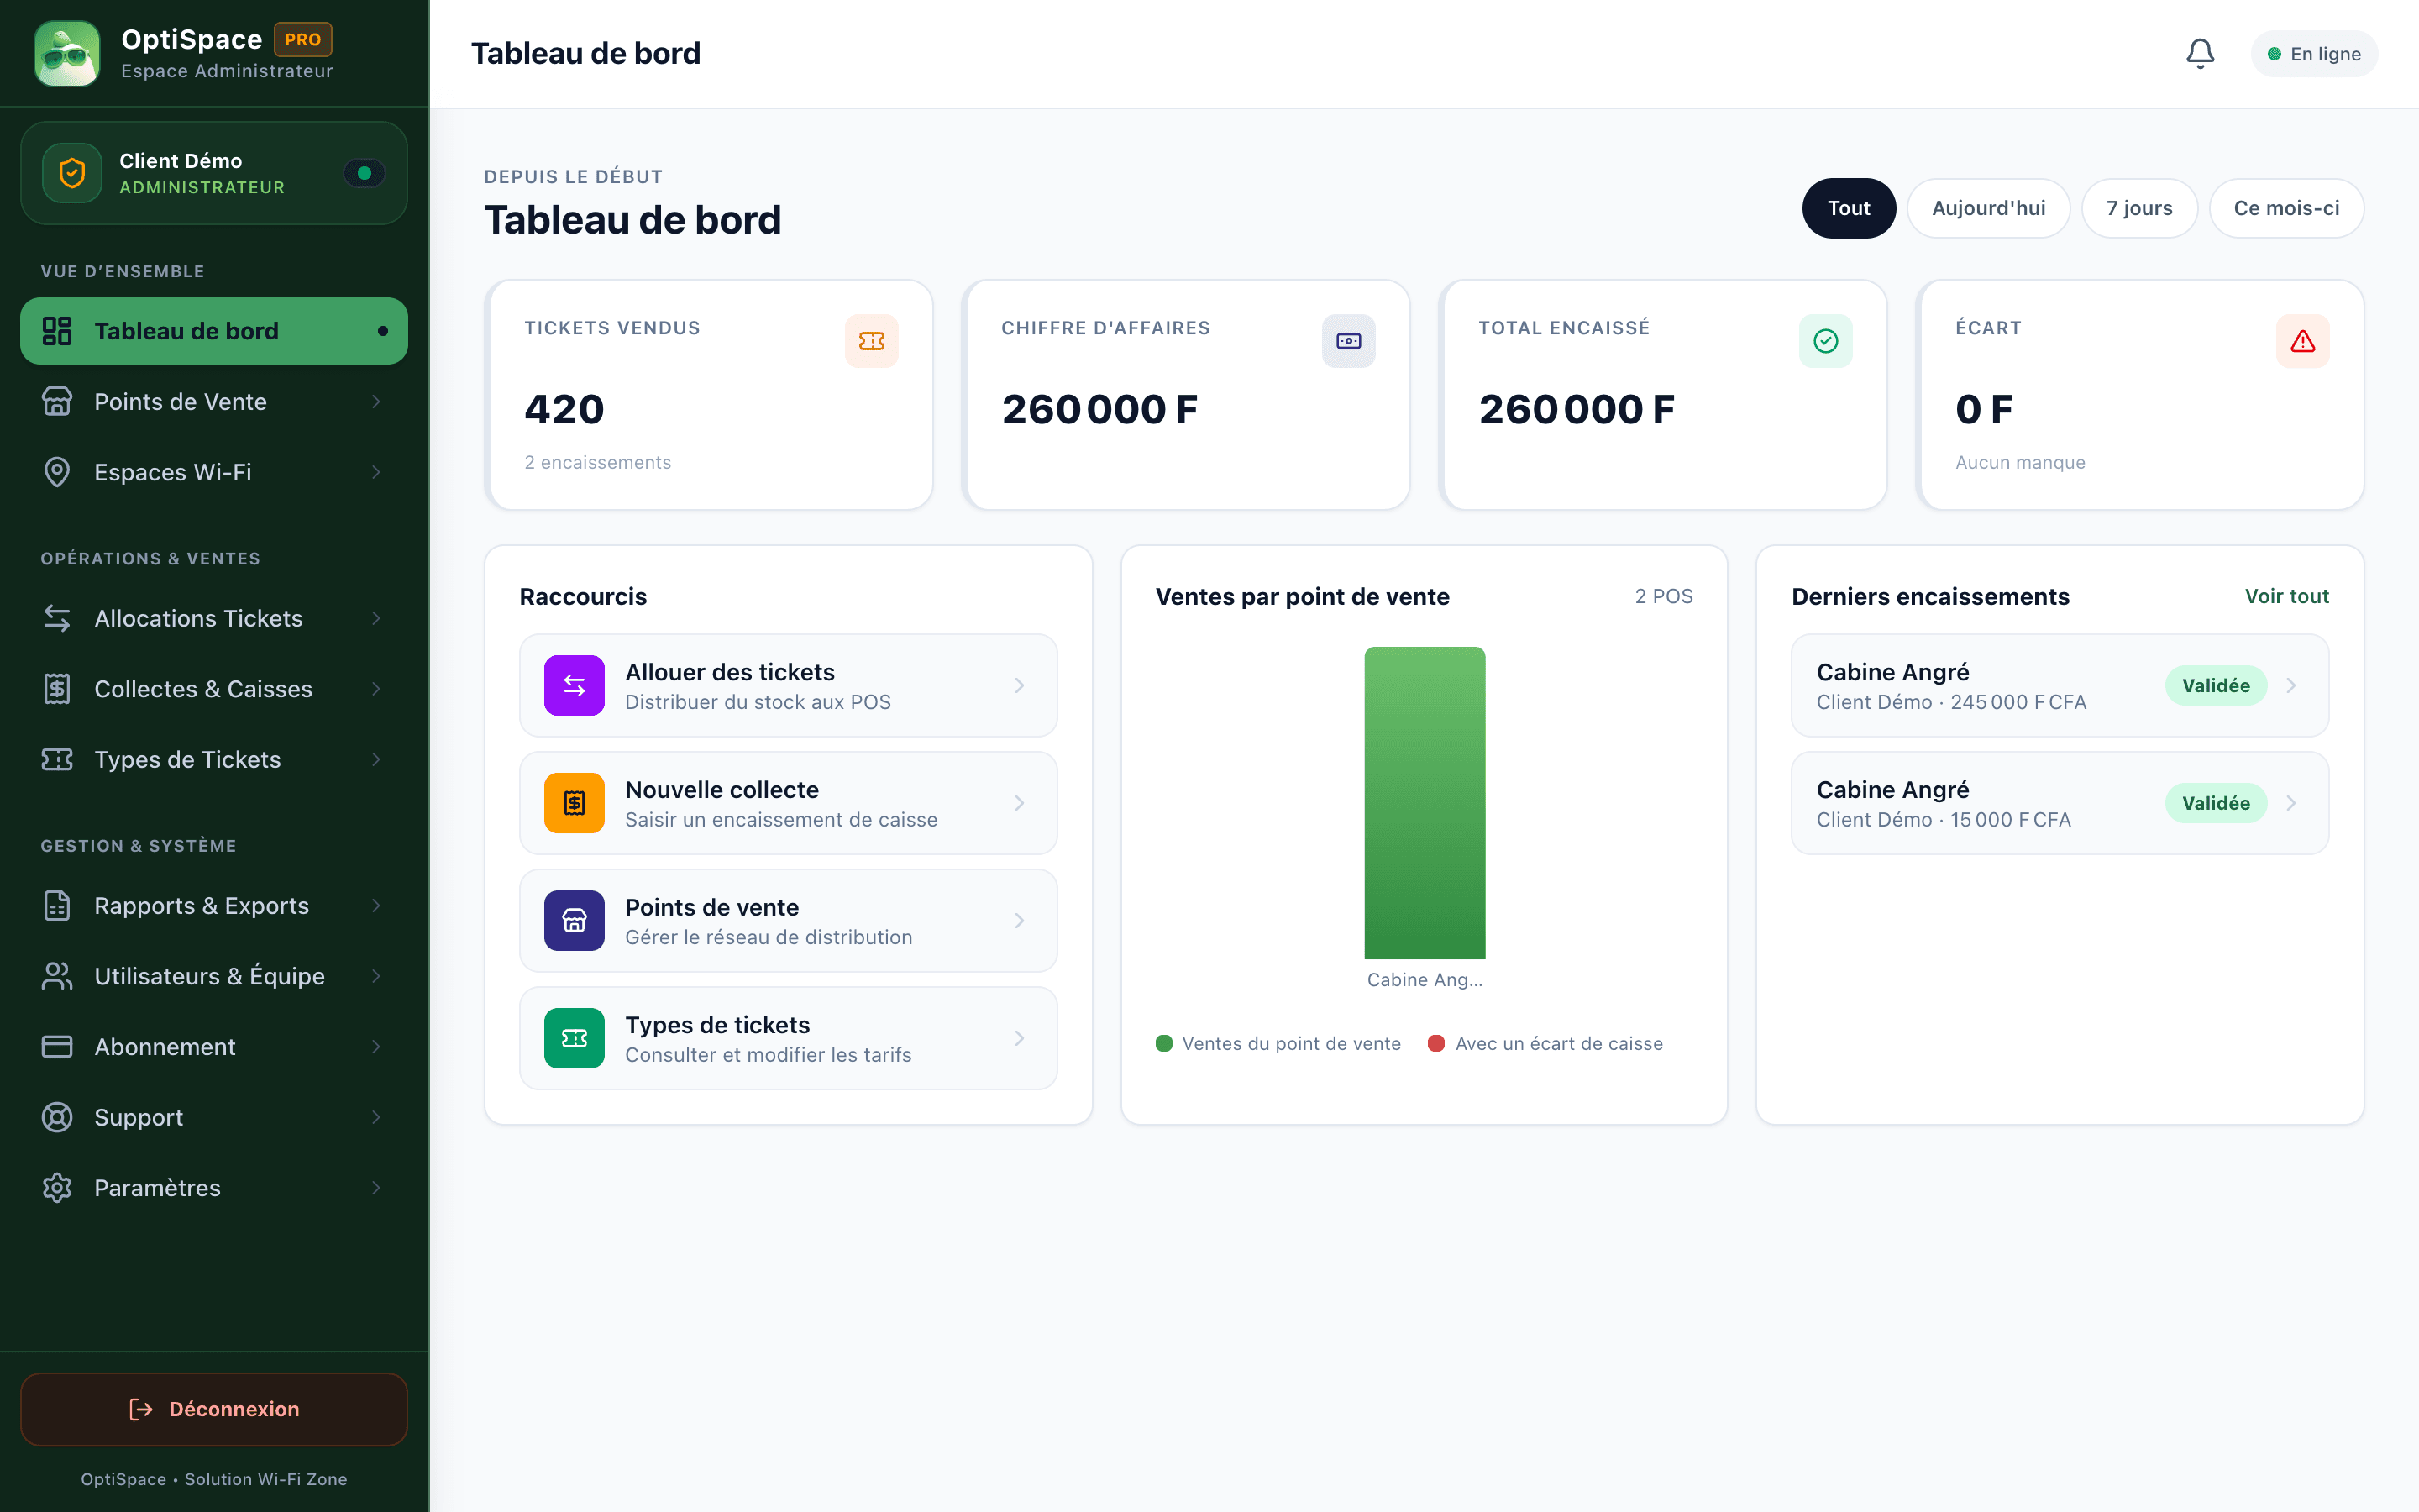Select the Ce mois-ci period filter
Viewport: 2419px width, 1512px height.
pyautogui.click(x=2286, y=208)
